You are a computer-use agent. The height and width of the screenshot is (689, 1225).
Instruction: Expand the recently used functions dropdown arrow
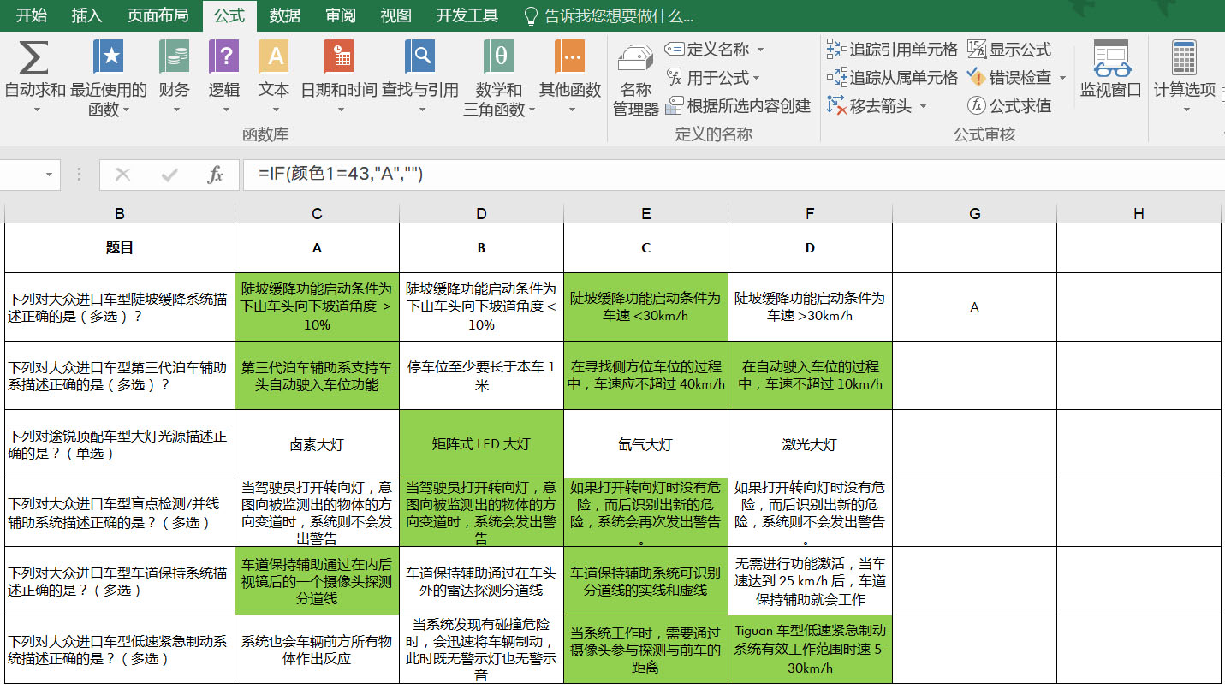126,110
